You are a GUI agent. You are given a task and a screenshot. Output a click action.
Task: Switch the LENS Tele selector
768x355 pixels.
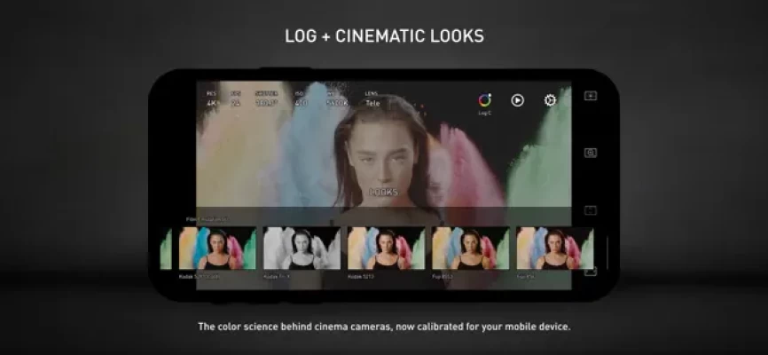372,99
